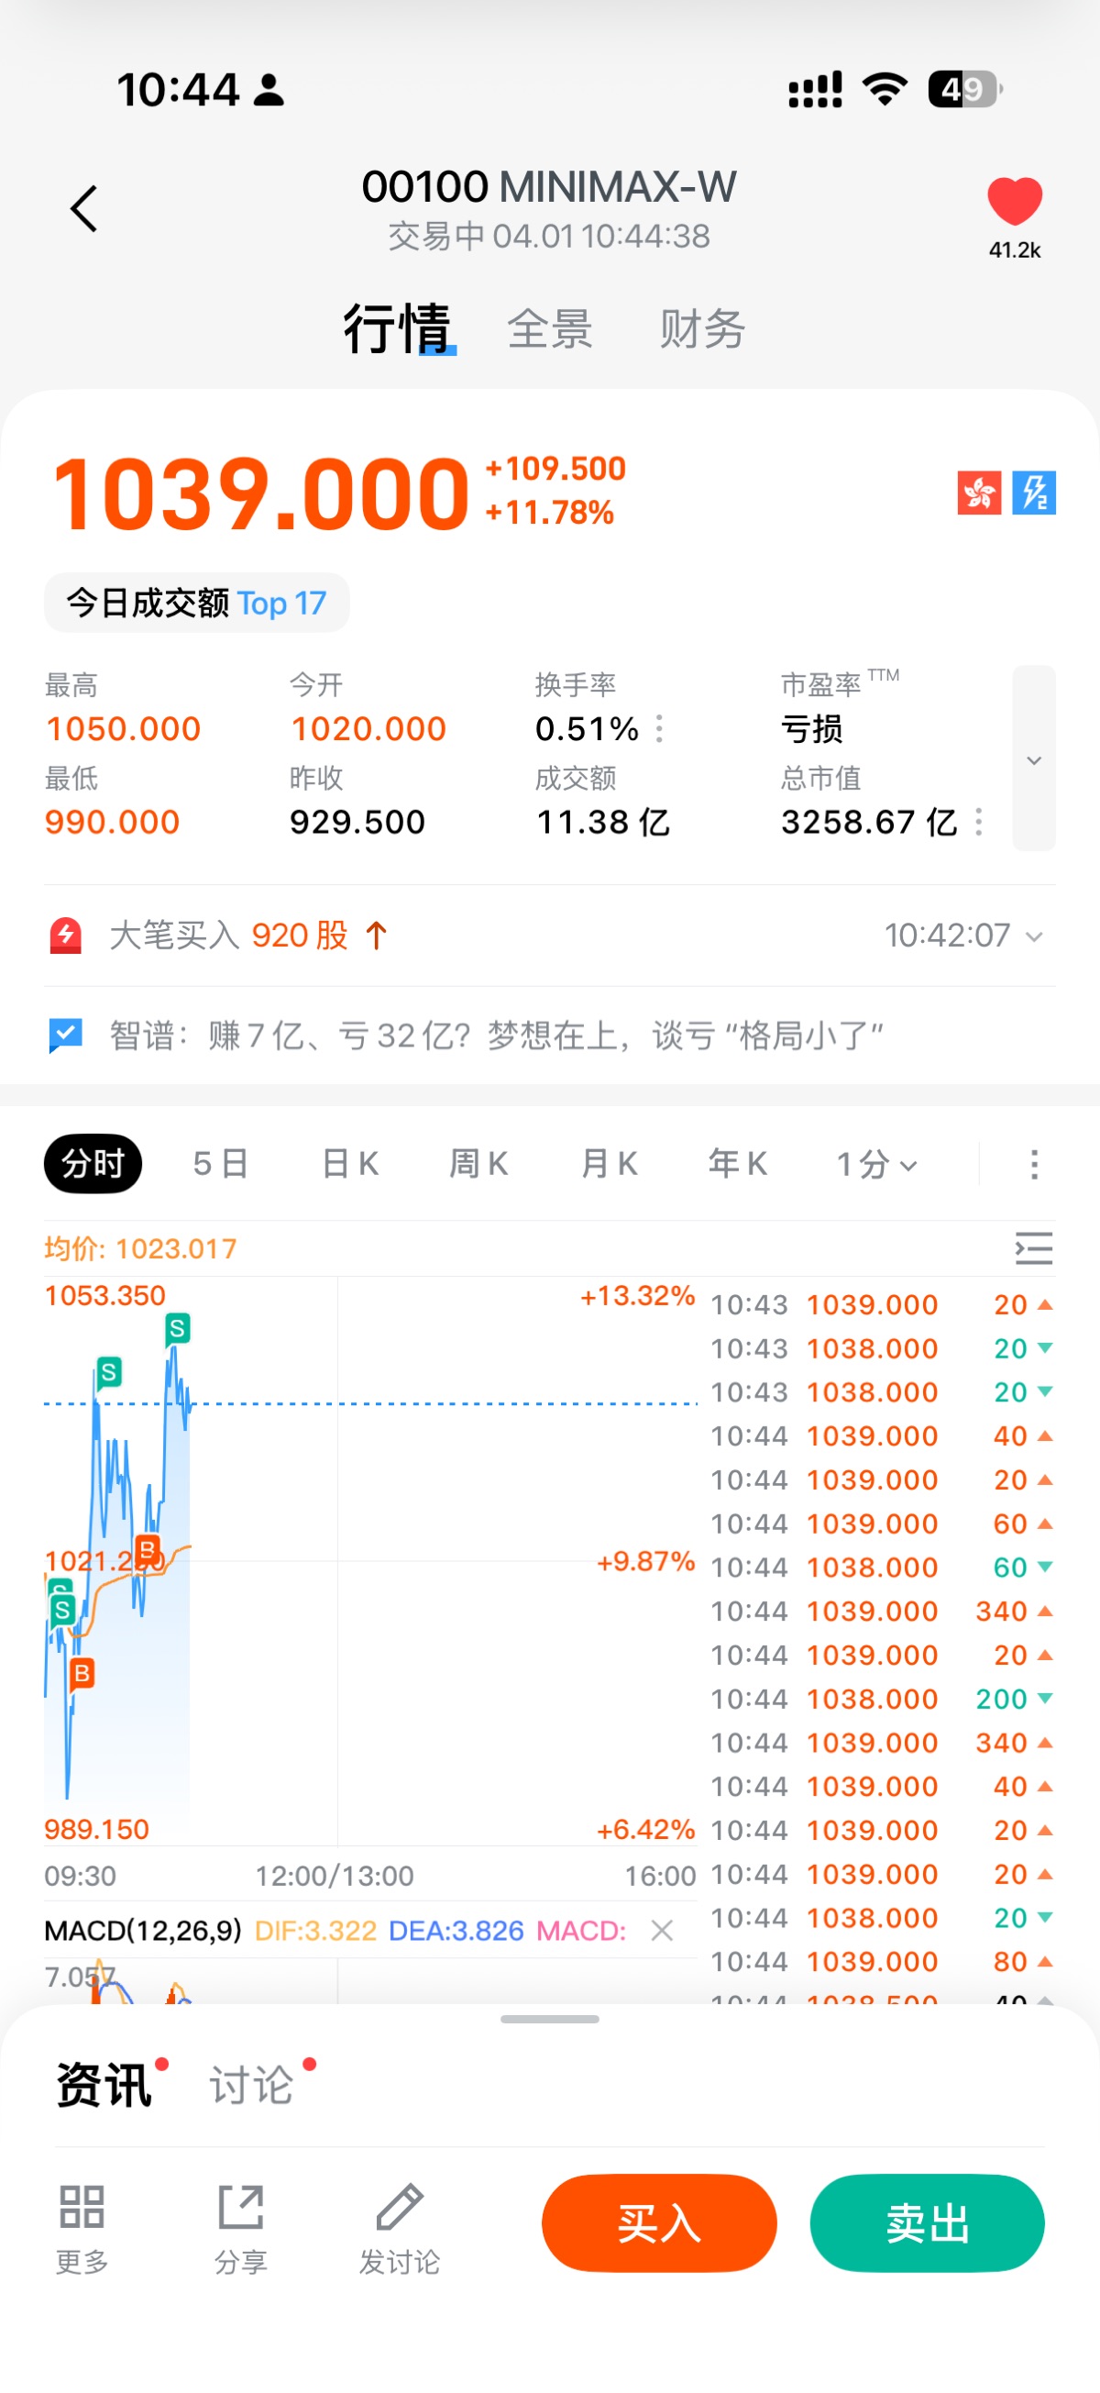Screen dimensions: 1100x2393
Task: Tap the blue lightning real-time quote icon
Action: [x=1033, y=493]
